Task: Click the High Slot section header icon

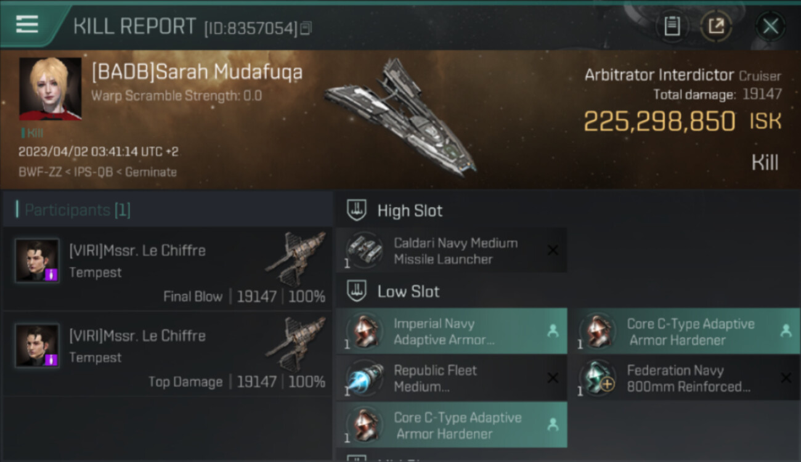Action: [x=357, y=210]
